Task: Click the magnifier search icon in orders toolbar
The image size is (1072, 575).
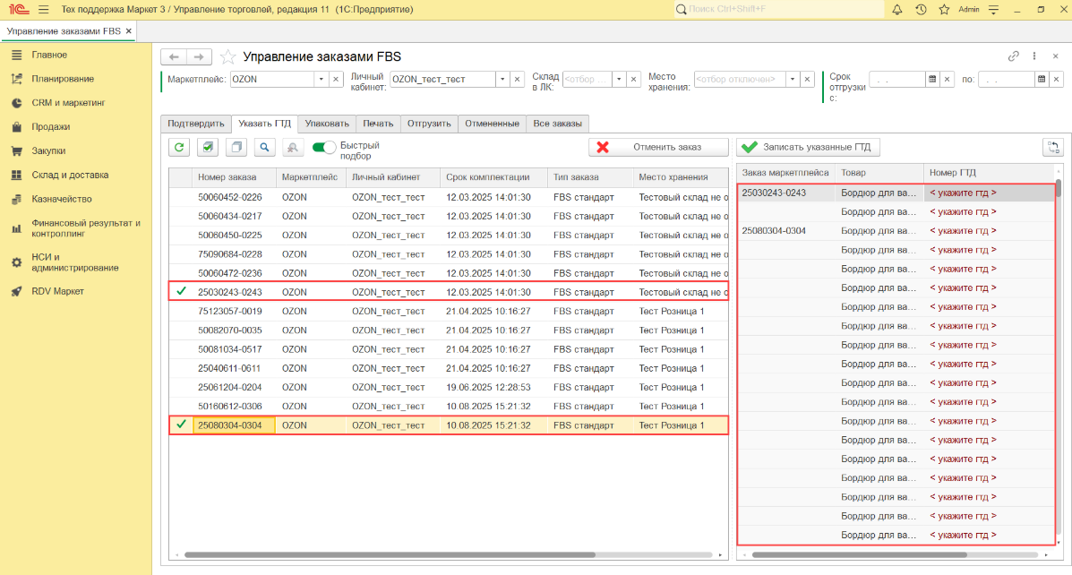Action: click(264, 148)
